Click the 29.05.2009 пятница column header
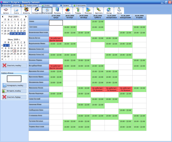The image size is (172, 142). tap(84, 17)
